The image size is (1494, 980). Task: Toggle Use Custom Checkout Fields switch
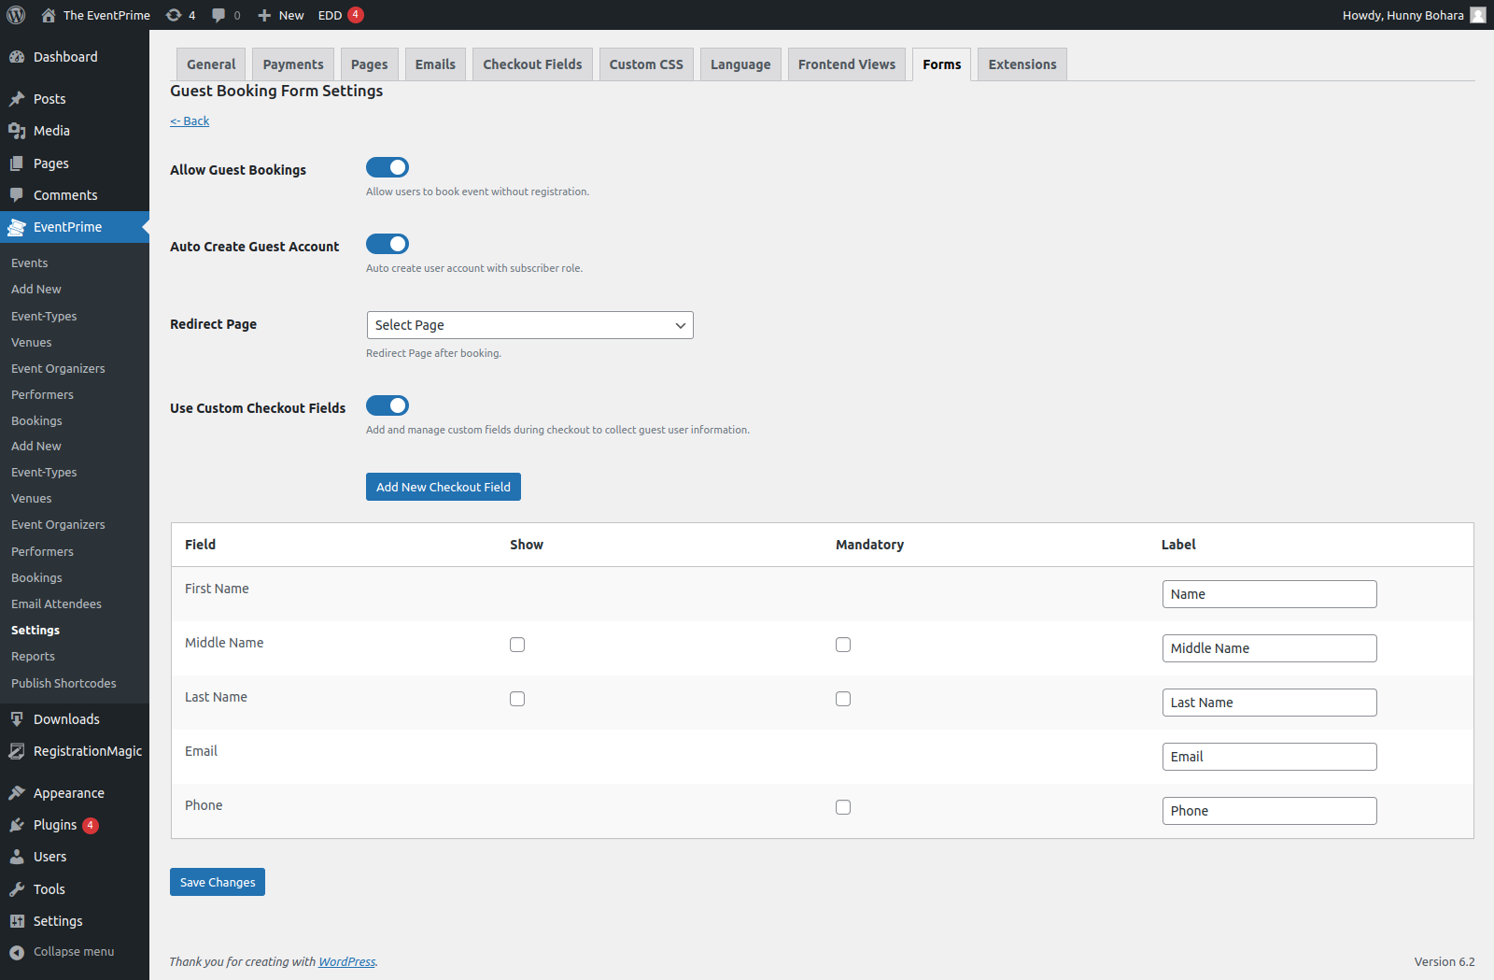388,405
